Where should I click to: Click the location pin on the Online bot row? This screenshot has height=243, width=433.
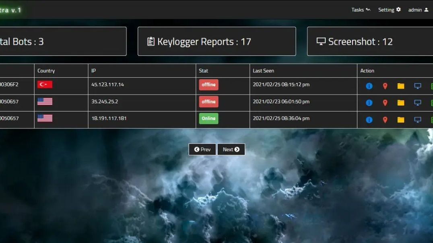click(x=385, y=119)
